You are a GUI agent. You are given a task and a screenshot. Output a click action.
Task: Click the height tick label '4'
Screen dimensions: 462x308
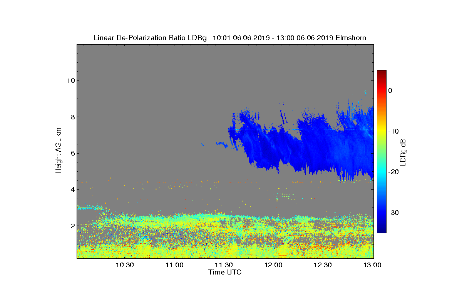pos(72,189)
